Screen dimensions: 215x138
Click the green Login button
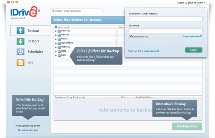coord(193,50)
